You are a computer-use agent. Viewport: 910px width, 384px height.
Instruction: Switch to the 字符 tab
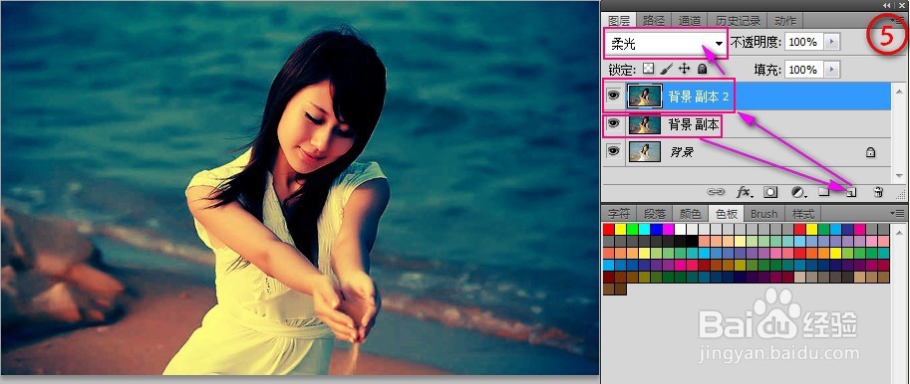coord(619,214)
